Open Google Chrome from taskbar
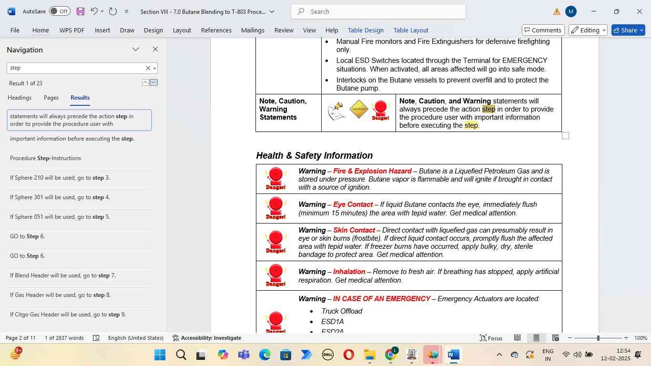 click(x=391, y=355)
